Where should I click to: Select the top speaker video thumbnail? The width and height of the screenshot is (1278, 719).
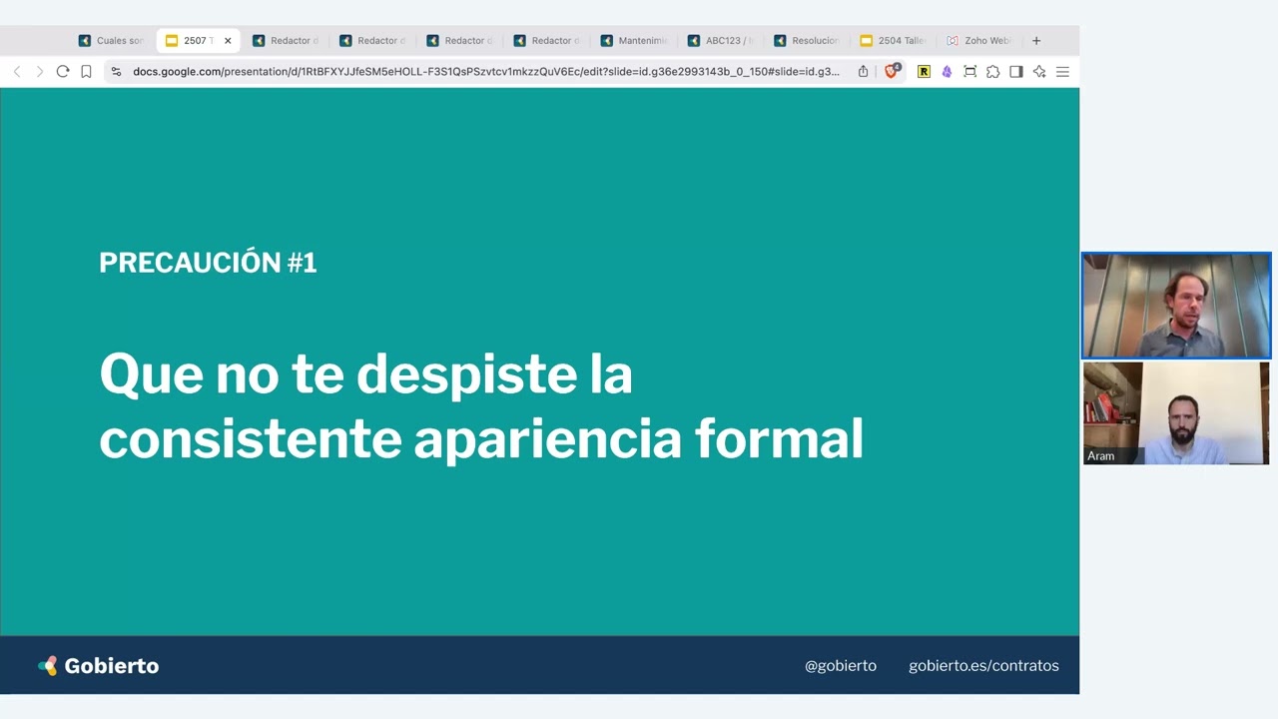click(x=1176, y=306)
